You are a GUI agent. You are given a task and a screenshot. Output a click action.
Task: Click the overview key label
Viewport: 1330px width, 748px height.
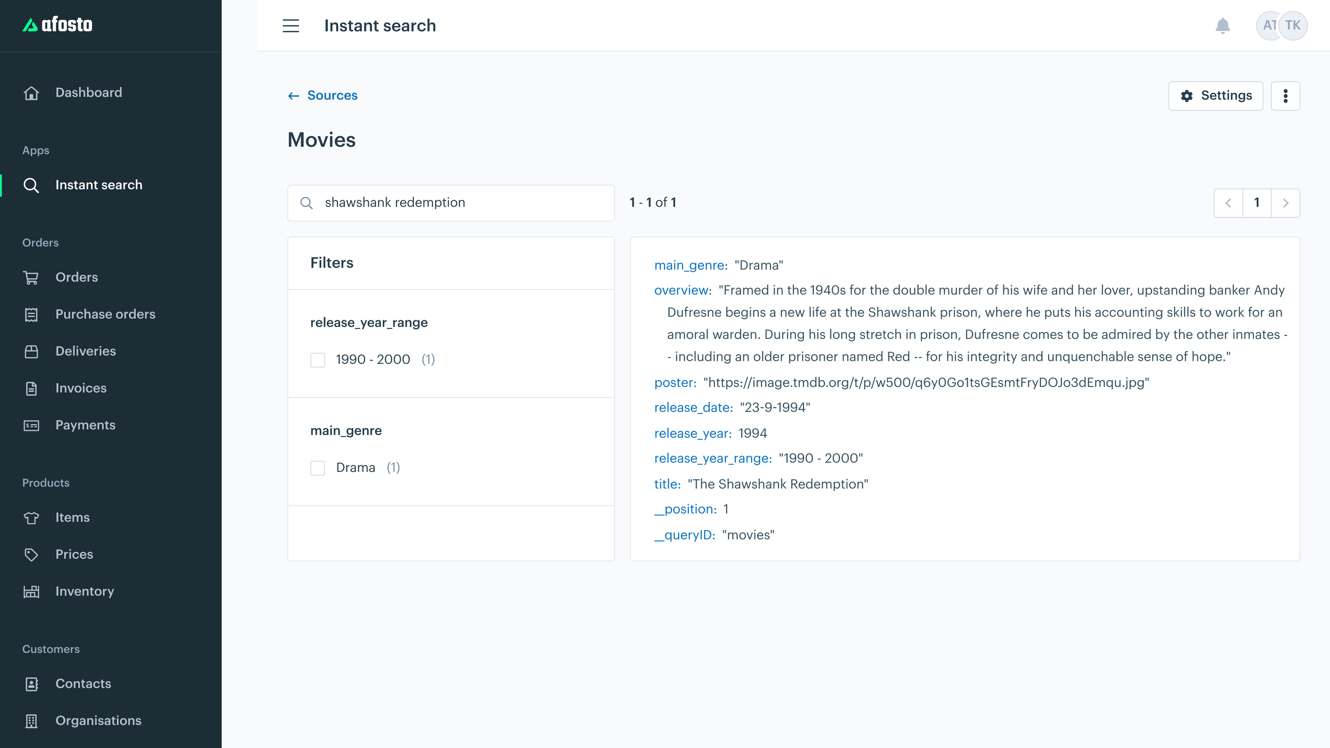click(683, 290)
